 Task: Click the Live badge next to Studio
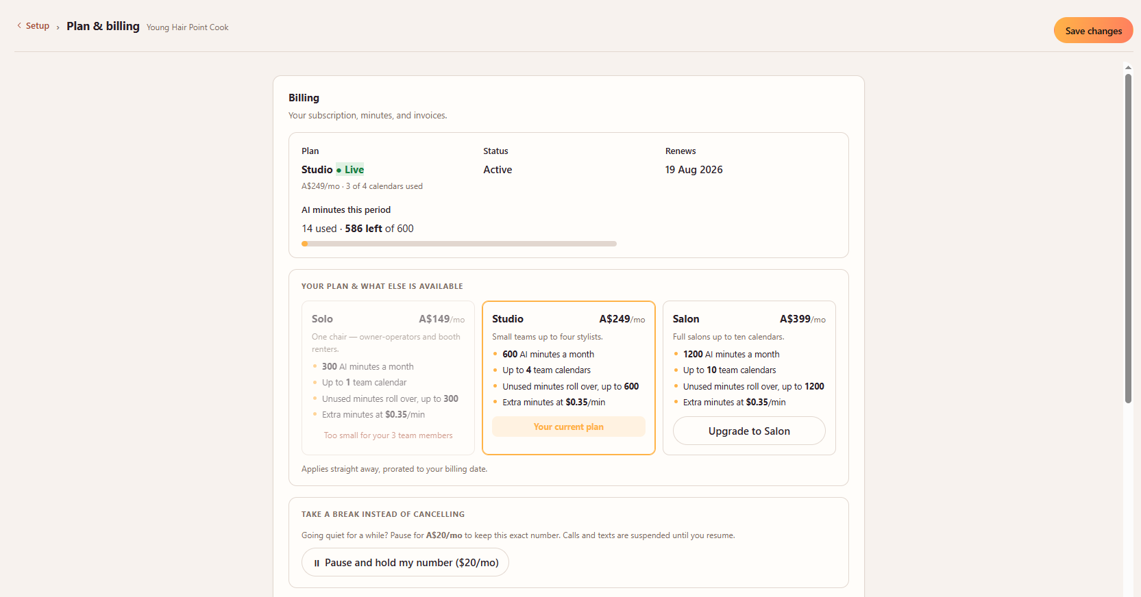349,170
